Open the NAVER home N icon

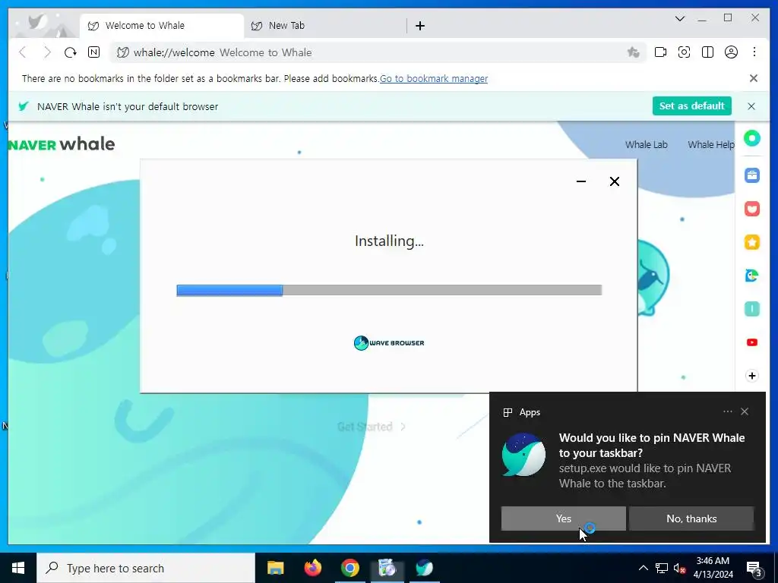point(93,52)
